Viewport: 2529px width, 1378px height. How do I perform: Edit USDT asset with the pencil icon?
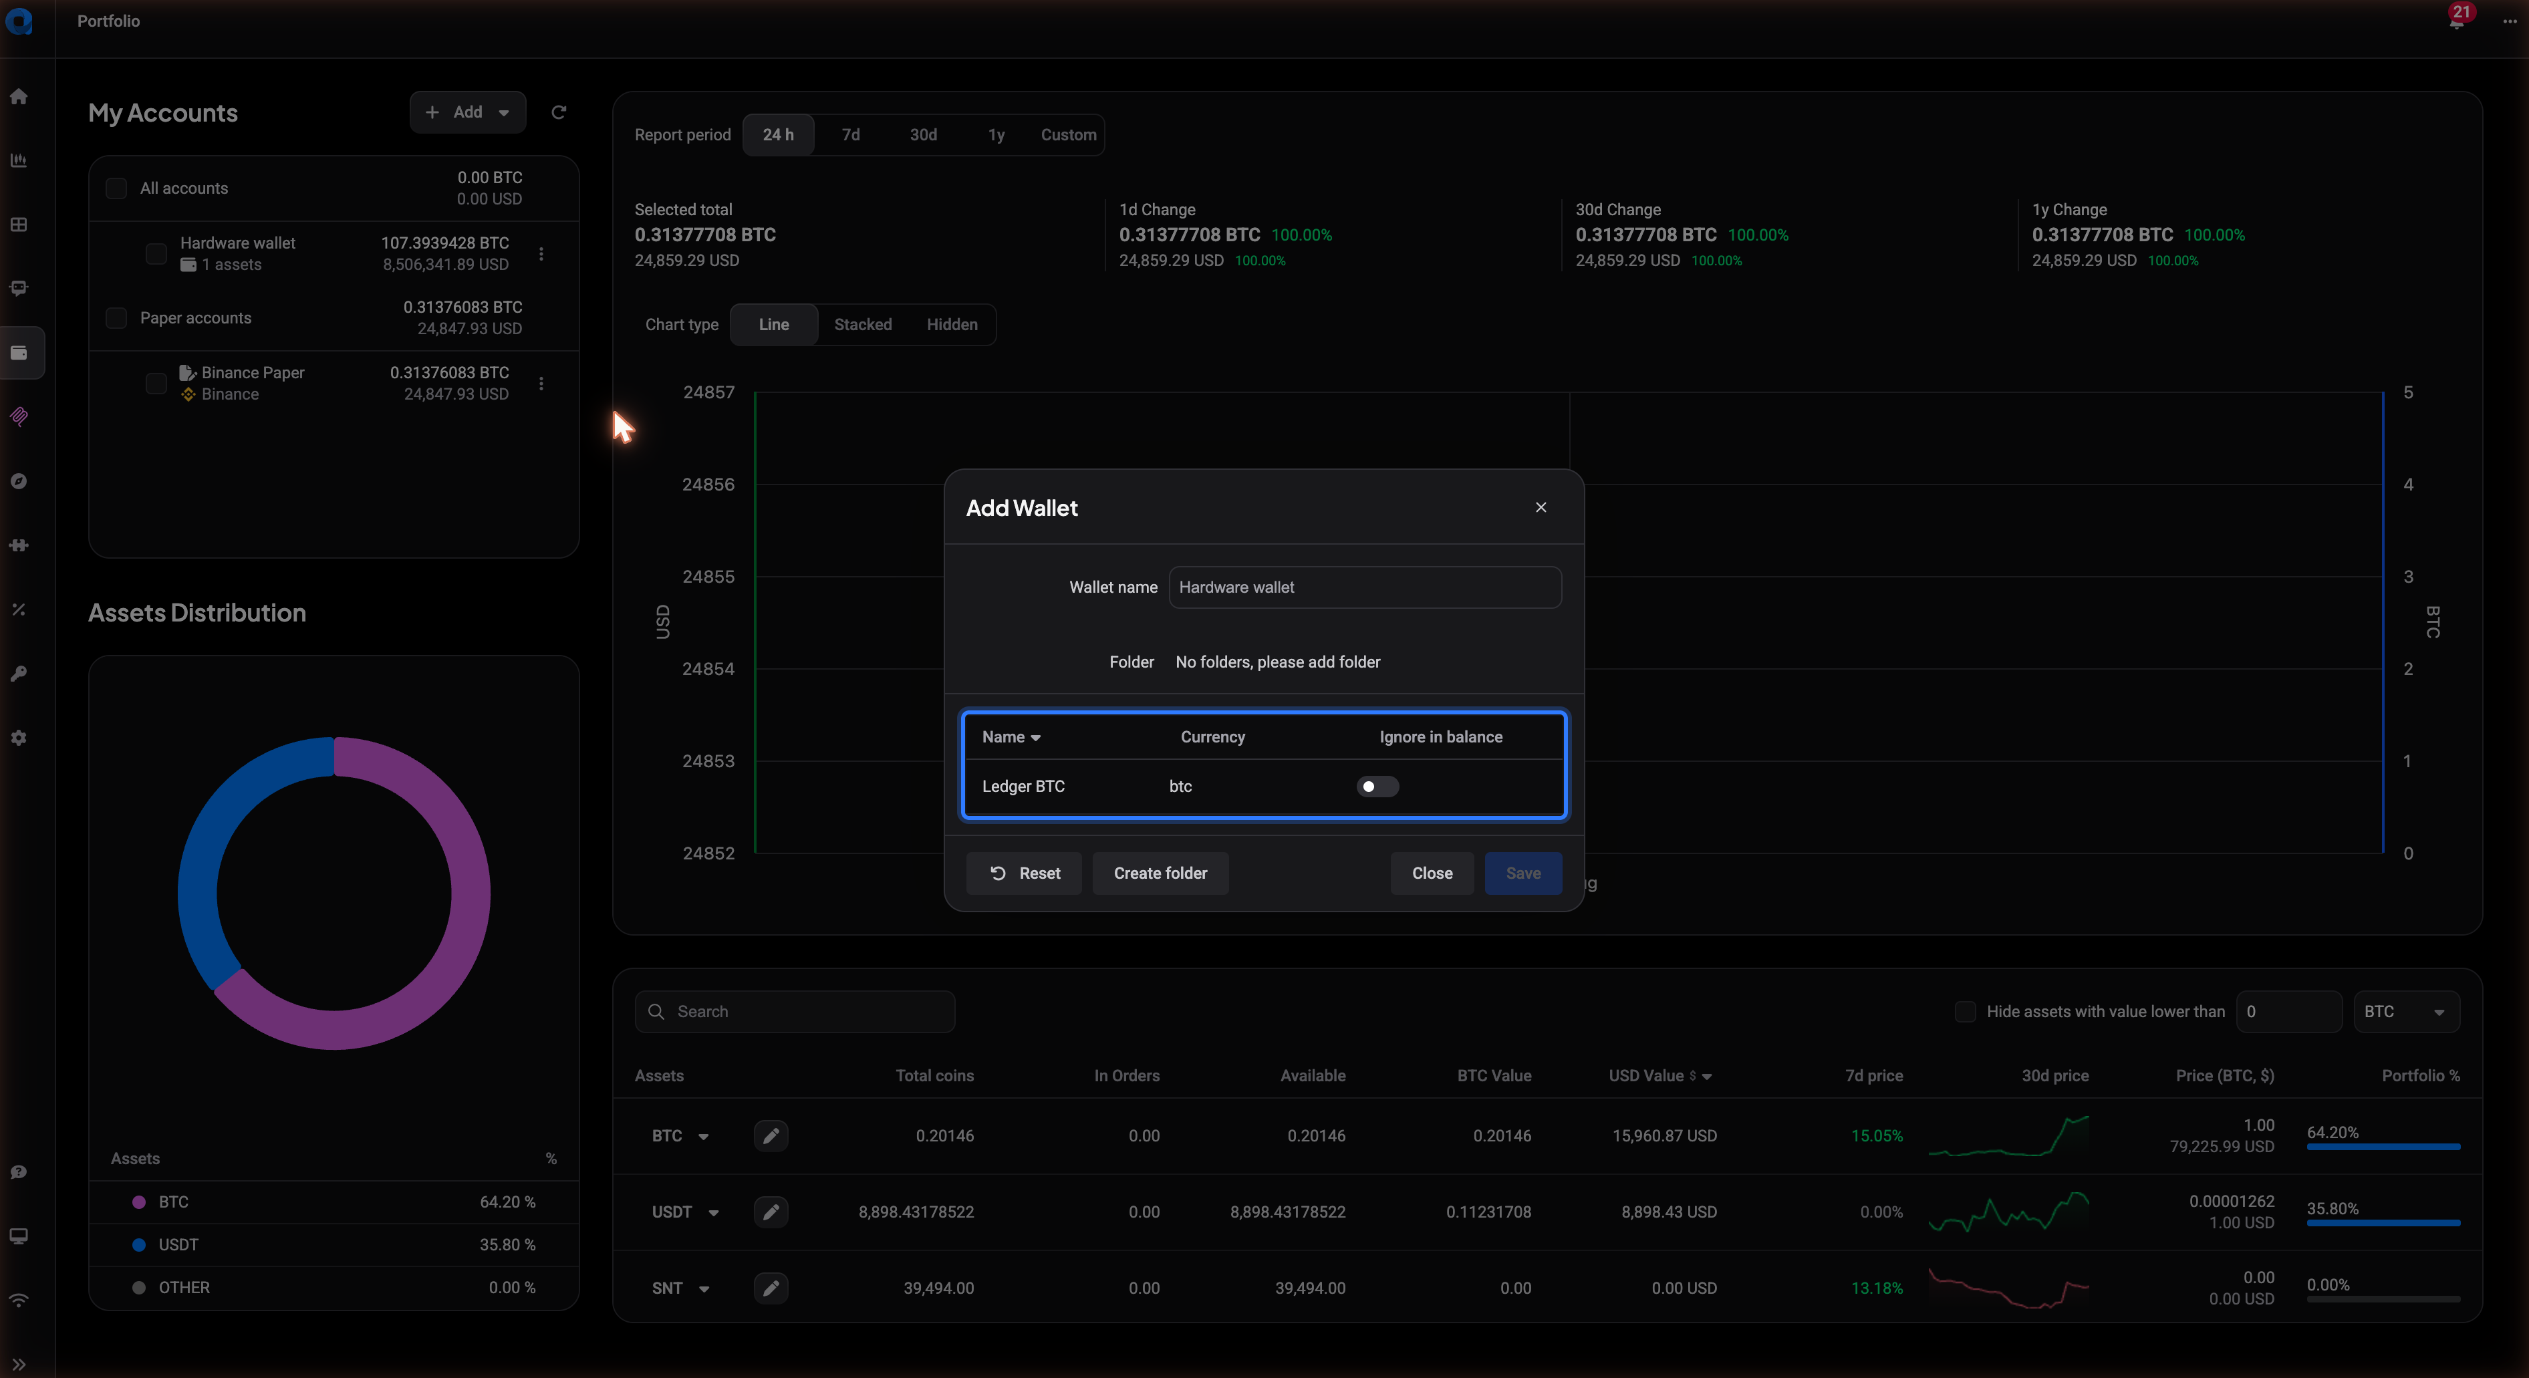click(771, 1212)
